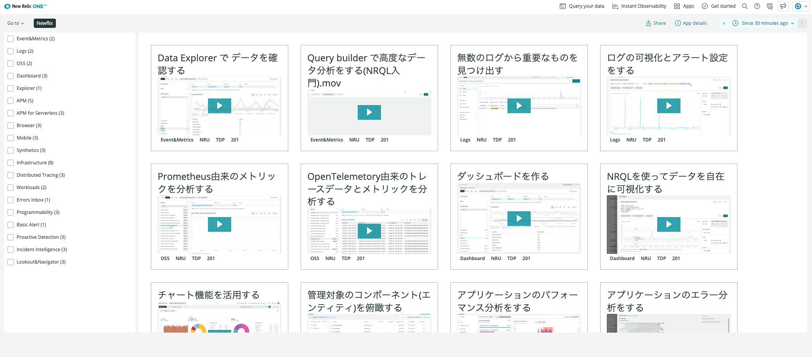Click the Share button
812x357 pixels.
[656, 23]
